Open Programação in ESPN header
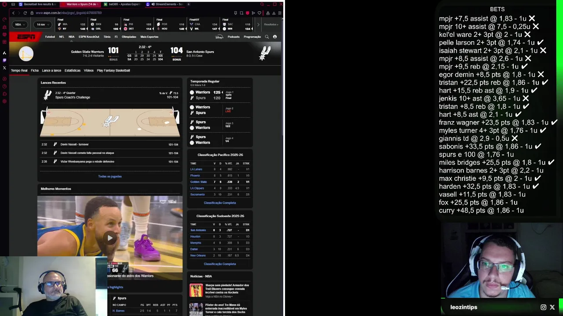Image resolution: width=563 pixels, height=316 pixels. pos(252,37)
